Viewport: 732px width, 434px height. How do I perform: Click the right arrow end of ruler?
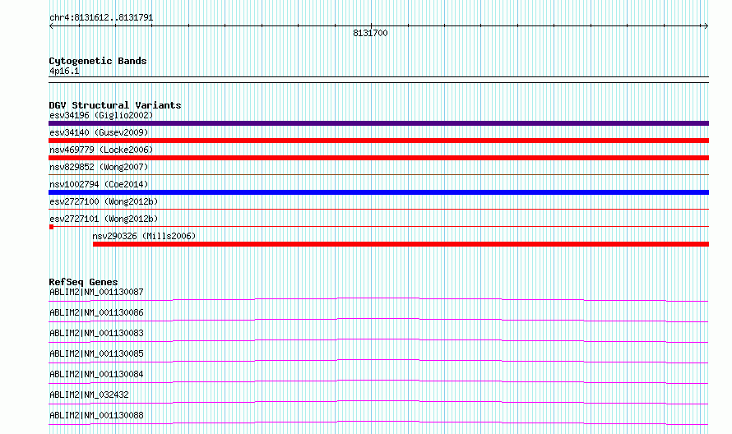coord(706,26)
